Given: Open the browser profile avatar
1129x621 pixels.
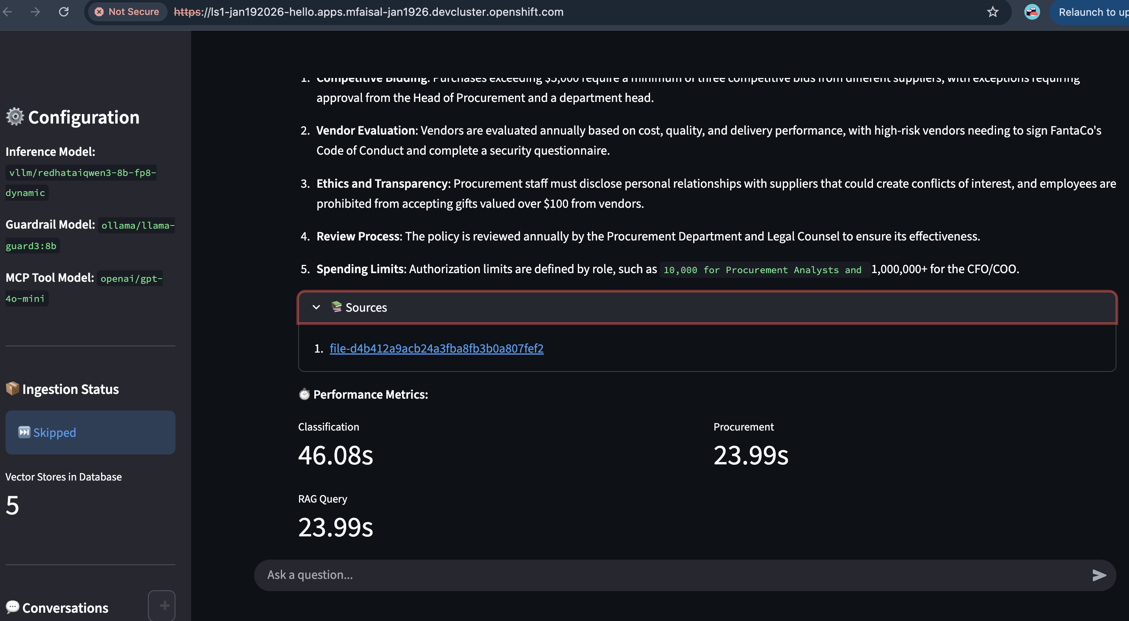Looking at the screenshot, I should click(x=1032, y=12).
